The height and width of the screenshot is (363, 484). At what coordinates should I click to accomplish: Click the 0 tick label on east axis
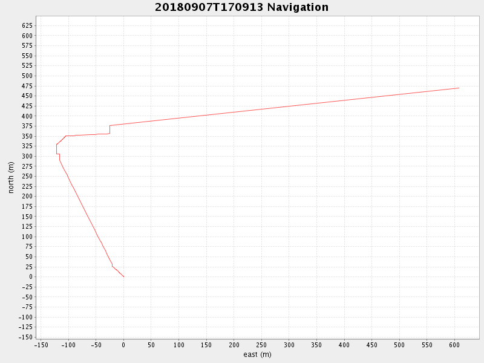coord(123,345)
